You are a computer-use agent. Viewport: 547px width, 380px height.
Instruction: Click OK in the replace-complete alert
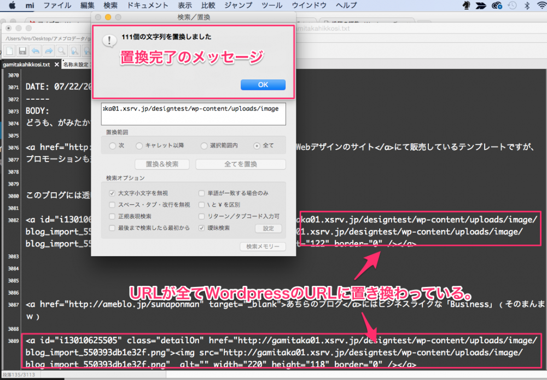click(x=263, y=84)
